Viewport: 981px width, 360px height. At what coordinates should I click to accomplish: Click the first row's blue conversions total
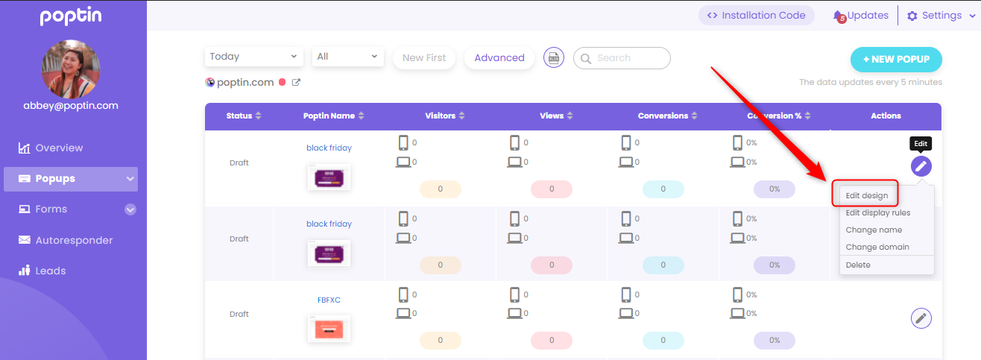pyautogui.click(x=663, y=189)
